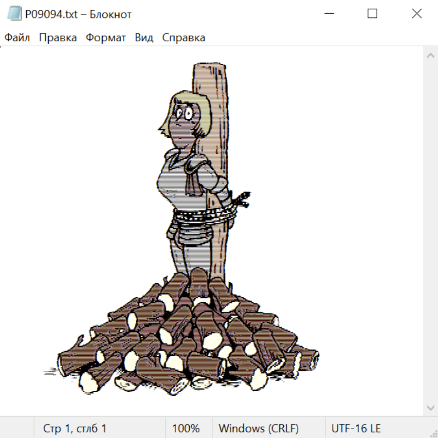Maximize the Блокнот window
Screen dimensions: 438x438
pyautogui.click(x=372, y=14)
